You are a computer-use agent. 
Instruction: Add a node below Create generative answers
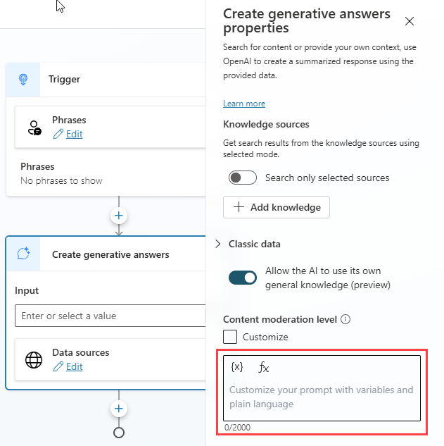[119, 409]
